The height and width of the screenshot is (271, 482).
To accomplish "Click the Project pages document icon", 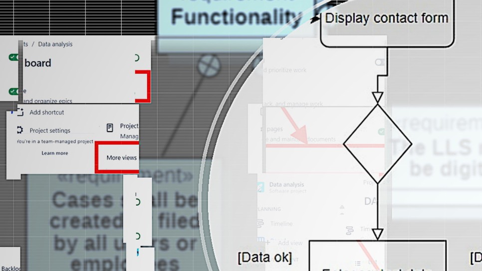I will (x=110, y=128).
